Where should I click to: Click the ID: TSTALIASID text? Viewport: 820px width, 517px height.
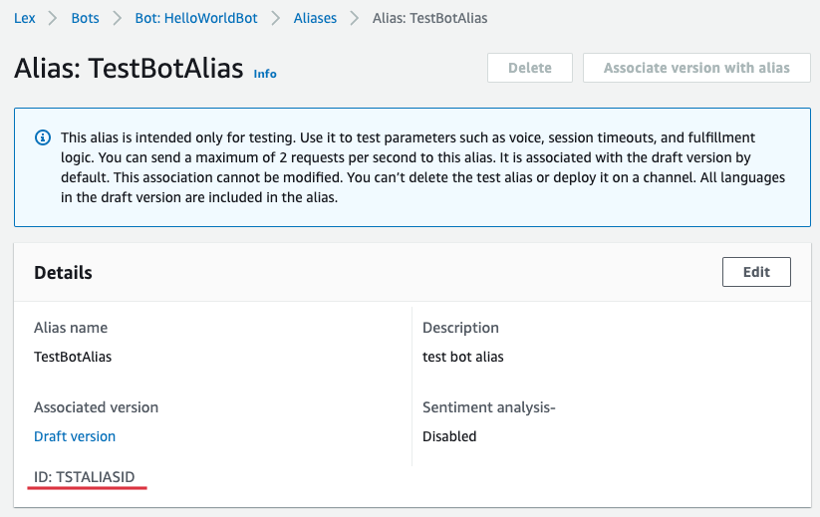(85, 477)
